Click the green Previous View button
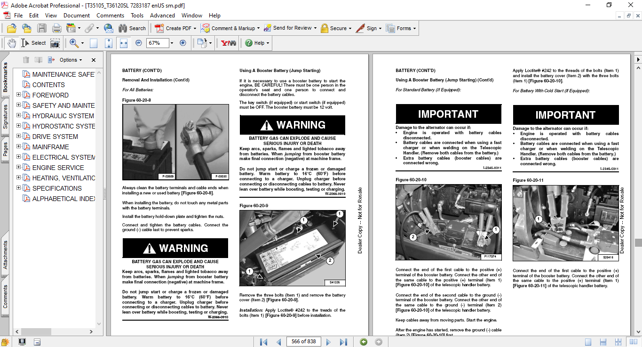The image size is (642, 347). (x=364, y=342)
